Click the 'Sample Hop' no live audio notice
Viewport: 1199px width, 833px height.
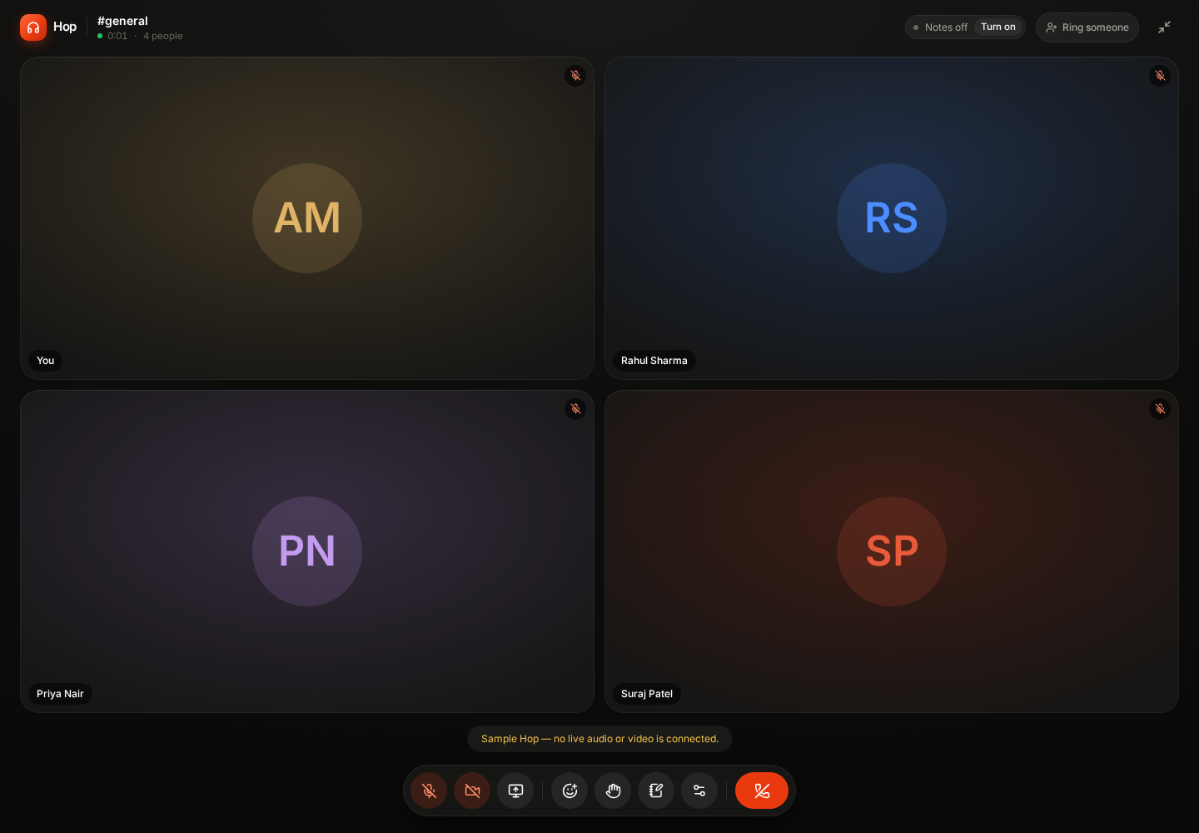click(599, 739)
